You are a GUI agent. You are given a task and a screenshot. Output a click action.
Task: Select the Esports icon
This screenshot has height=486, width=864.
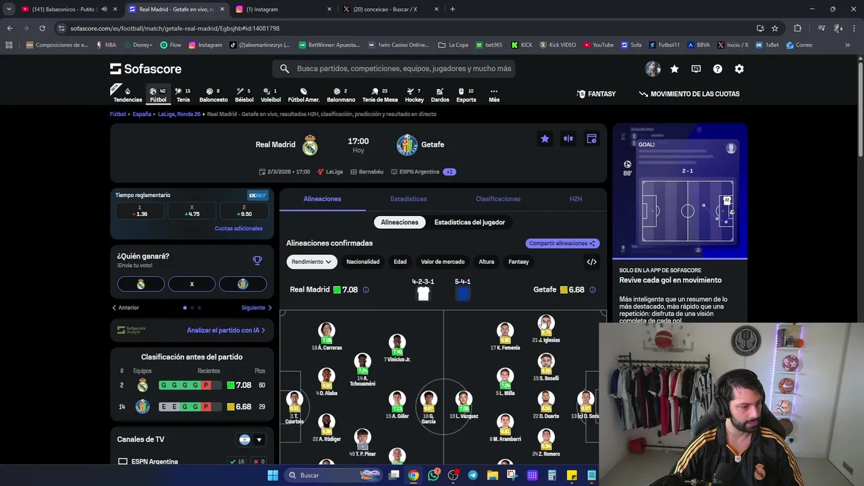[x=466, y=94]
